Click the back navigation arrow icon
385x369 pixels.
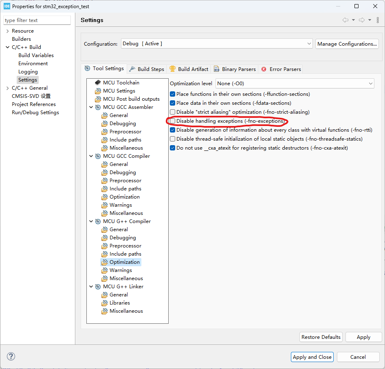coord(345,20)
